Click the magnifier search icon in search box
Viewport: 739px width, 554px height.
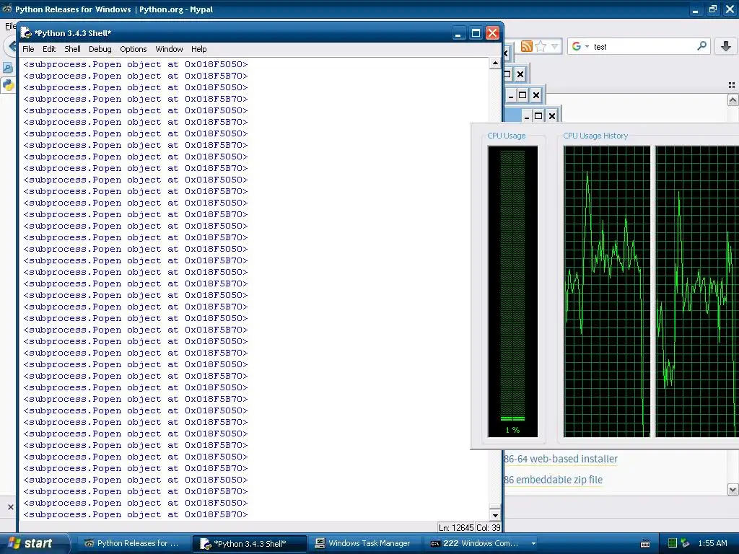point(701,46)
